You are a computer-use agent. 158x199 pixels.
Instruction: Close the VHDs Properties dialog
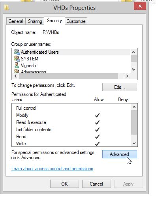[140, 6]
